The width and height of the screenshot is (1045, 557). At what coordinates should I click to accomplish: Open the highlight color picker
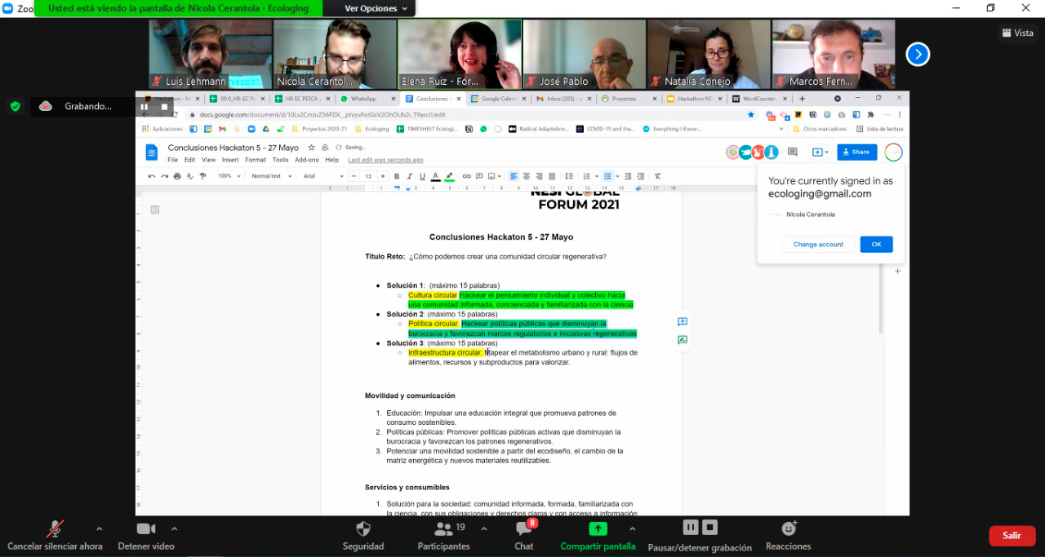click(x=450, y=176)
